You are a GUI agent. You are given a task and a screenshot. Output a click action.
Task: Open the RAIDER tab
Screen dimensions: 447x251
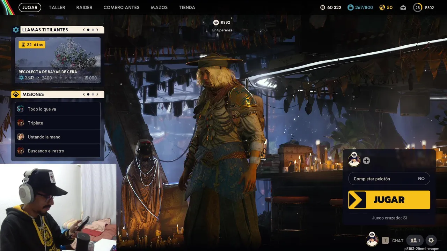(x=84, y=7)
